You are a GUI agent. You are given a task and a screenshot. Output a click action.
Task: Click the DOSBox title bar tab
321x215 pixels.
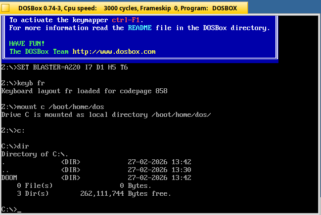124,8
